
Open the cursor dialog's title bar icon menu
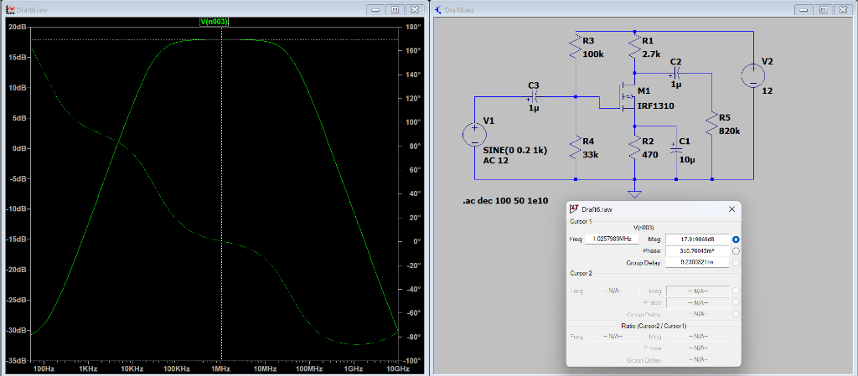tap(575, 209)
